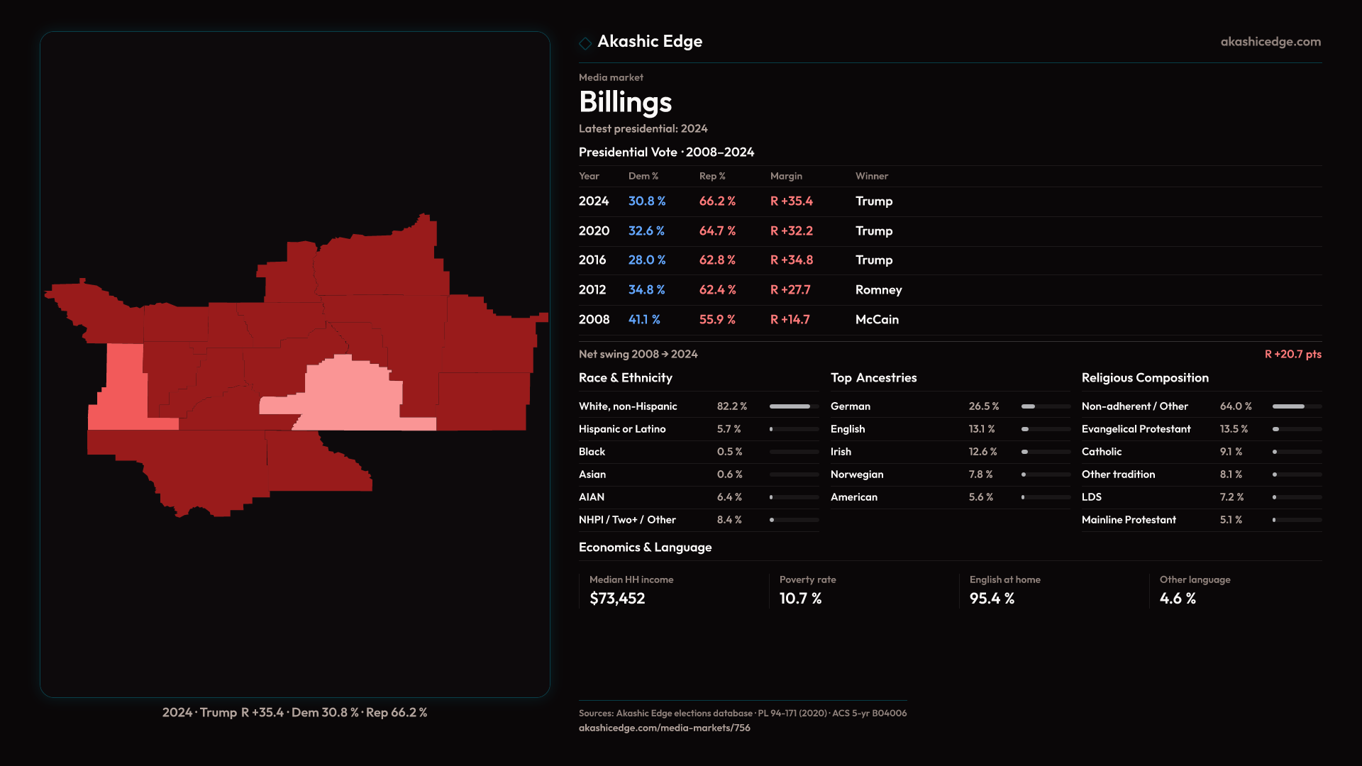Click the Margin column header
Viewport: 1362px width, 766px height.
pyautogui.click(x=786, y=176)
